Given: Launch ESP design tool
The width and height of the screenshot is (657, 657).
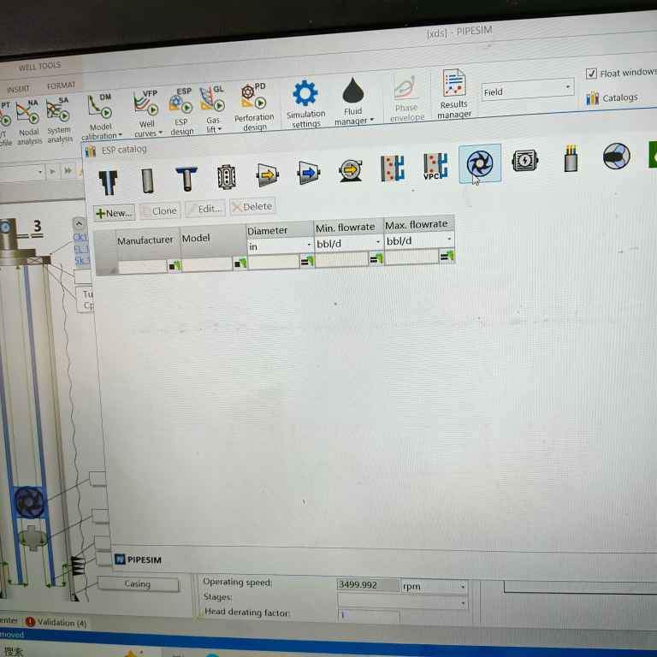Looking at the screenshot, I should 182,111.
